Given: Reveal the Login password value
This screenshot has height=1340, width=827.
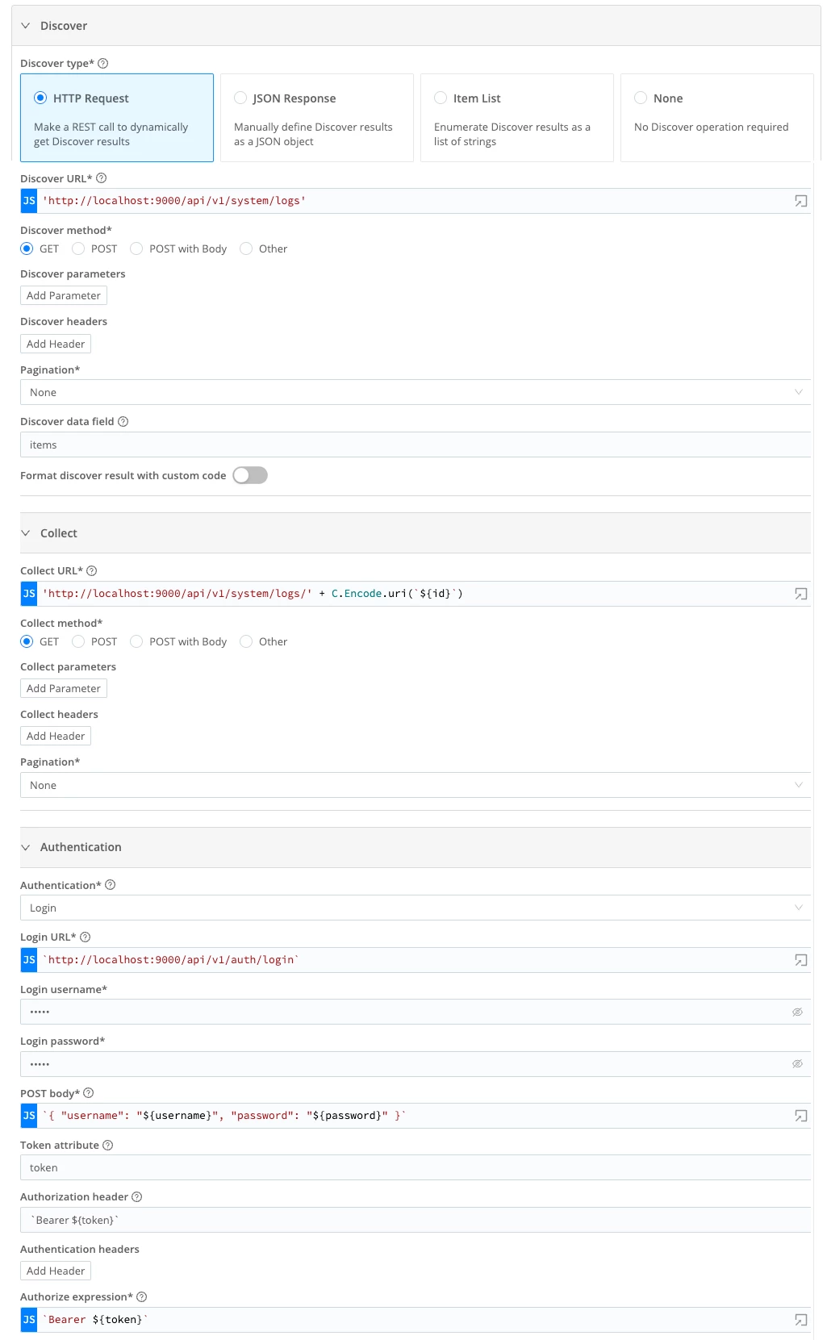Looking at the screenshot, I should coord(797,1064).
